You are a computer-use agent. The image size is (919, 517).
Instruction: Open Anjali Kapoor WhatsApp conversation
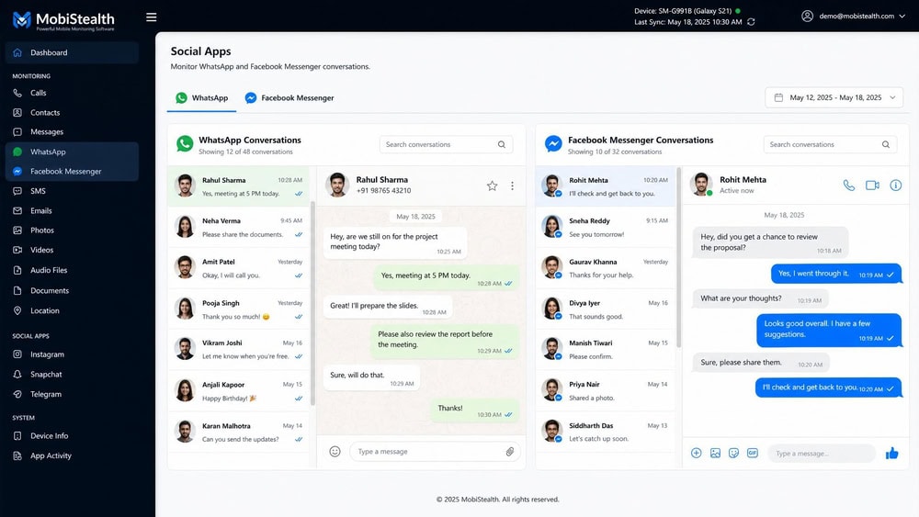pos(239,391)
